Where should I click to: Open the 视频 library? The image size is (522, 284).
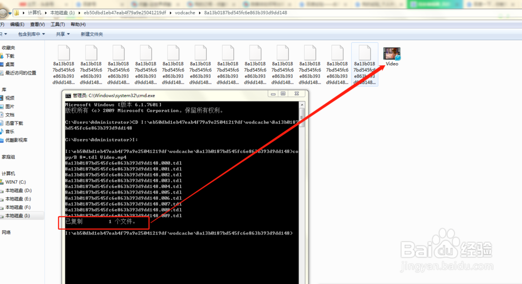9,98
